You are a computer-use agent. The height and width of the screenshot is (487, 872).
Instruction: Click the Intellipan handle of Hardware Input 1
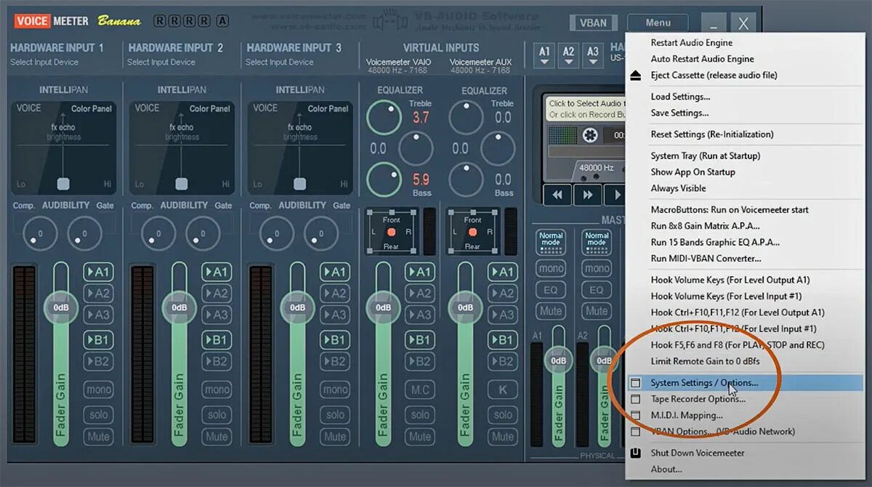pos(63,184)
